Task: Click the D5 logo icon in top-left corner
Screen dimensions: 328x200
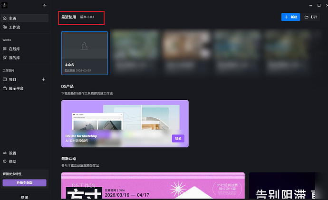Action: click(x=5, y=5)
